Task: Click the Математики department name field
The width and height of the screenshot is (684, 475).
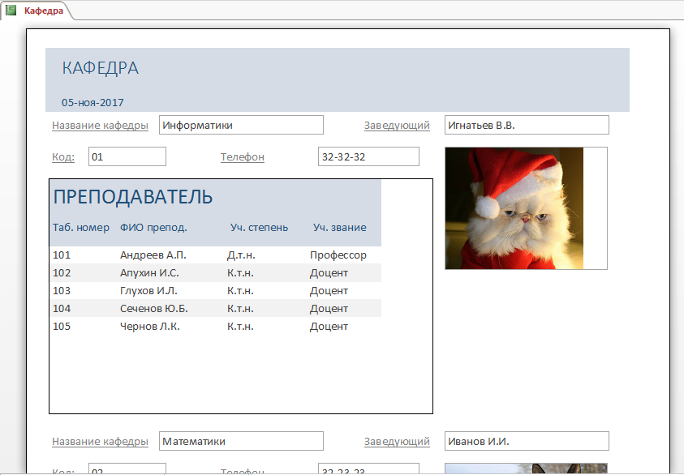Action: point(241,441)
